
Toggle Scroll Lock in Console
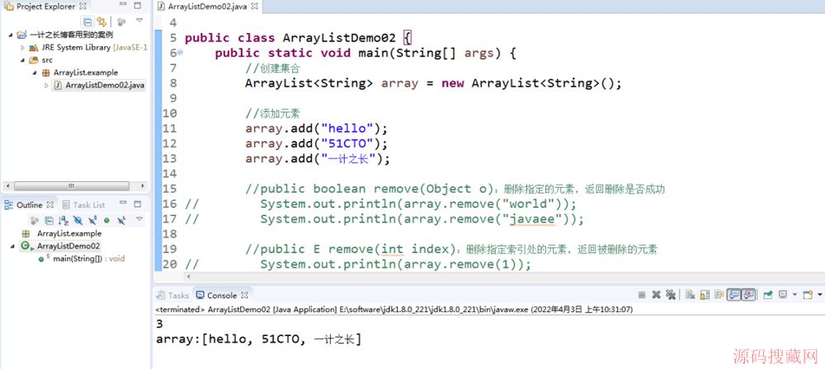pyautogui.click(x=705, y=295)
